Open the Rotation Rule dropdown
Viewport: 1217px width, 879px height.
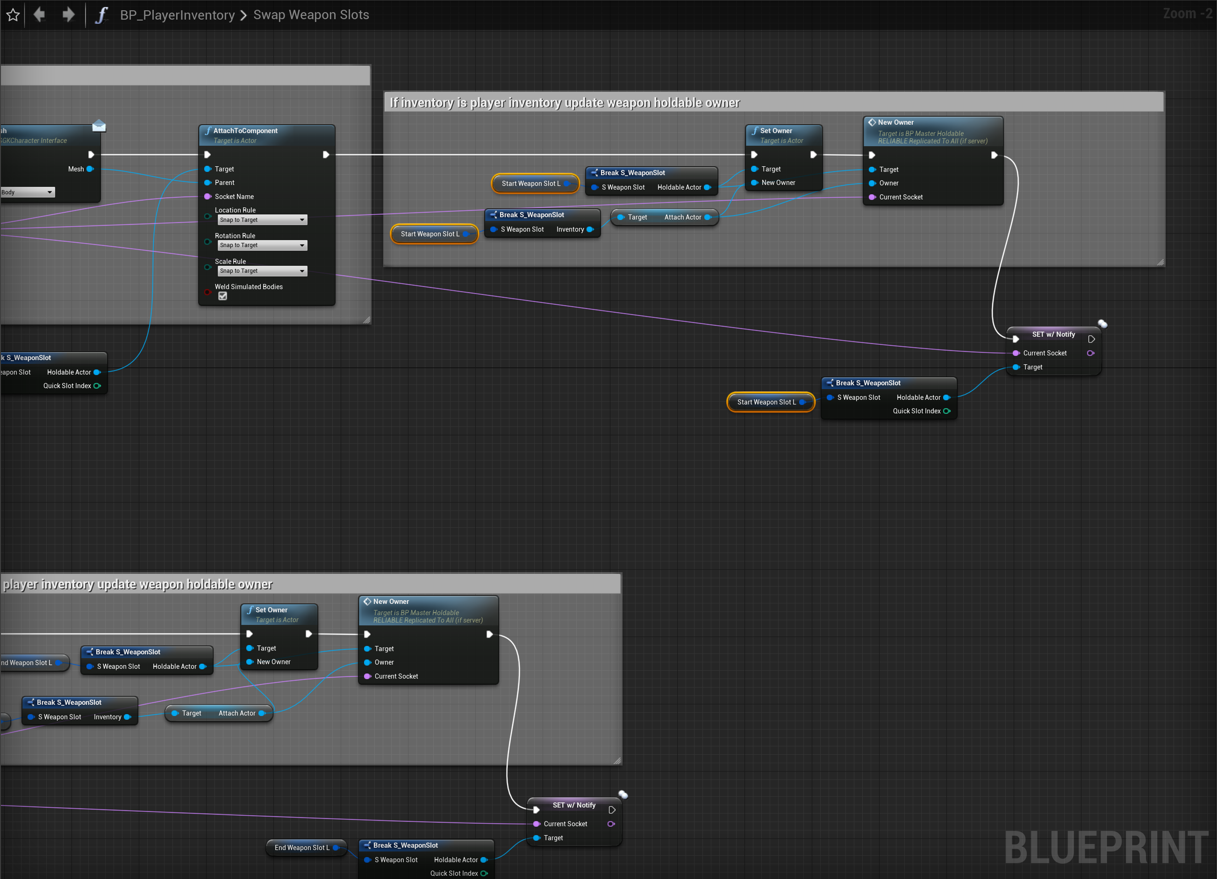click(262, 245)
